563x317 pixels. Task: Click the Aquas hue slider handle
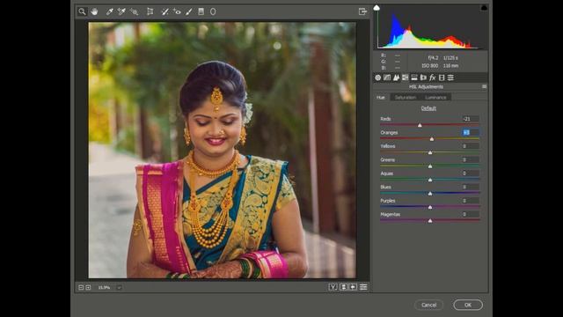pyautogui.click(x=430, y=180)
